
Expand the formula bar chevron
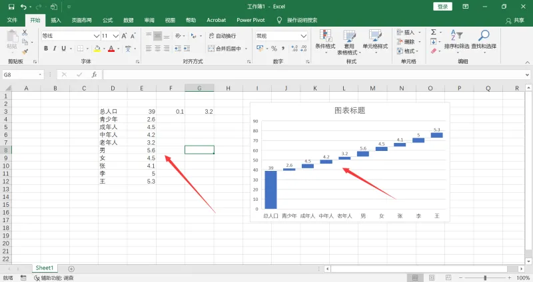[527, 74]
